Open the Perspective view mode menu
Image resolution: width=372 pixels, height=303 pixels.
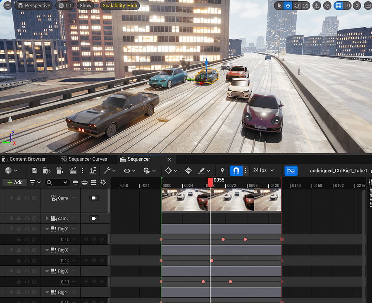click(x=34, y=5)
